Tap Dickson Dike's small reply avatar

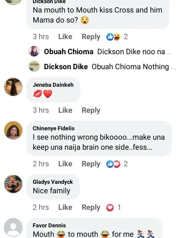pyautogui.click(x=34, y=66)
